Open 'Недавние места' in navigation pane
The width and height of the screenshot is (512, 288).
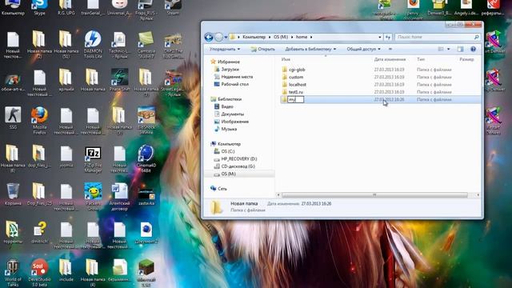pyautogui.click(x=237, y=77)
